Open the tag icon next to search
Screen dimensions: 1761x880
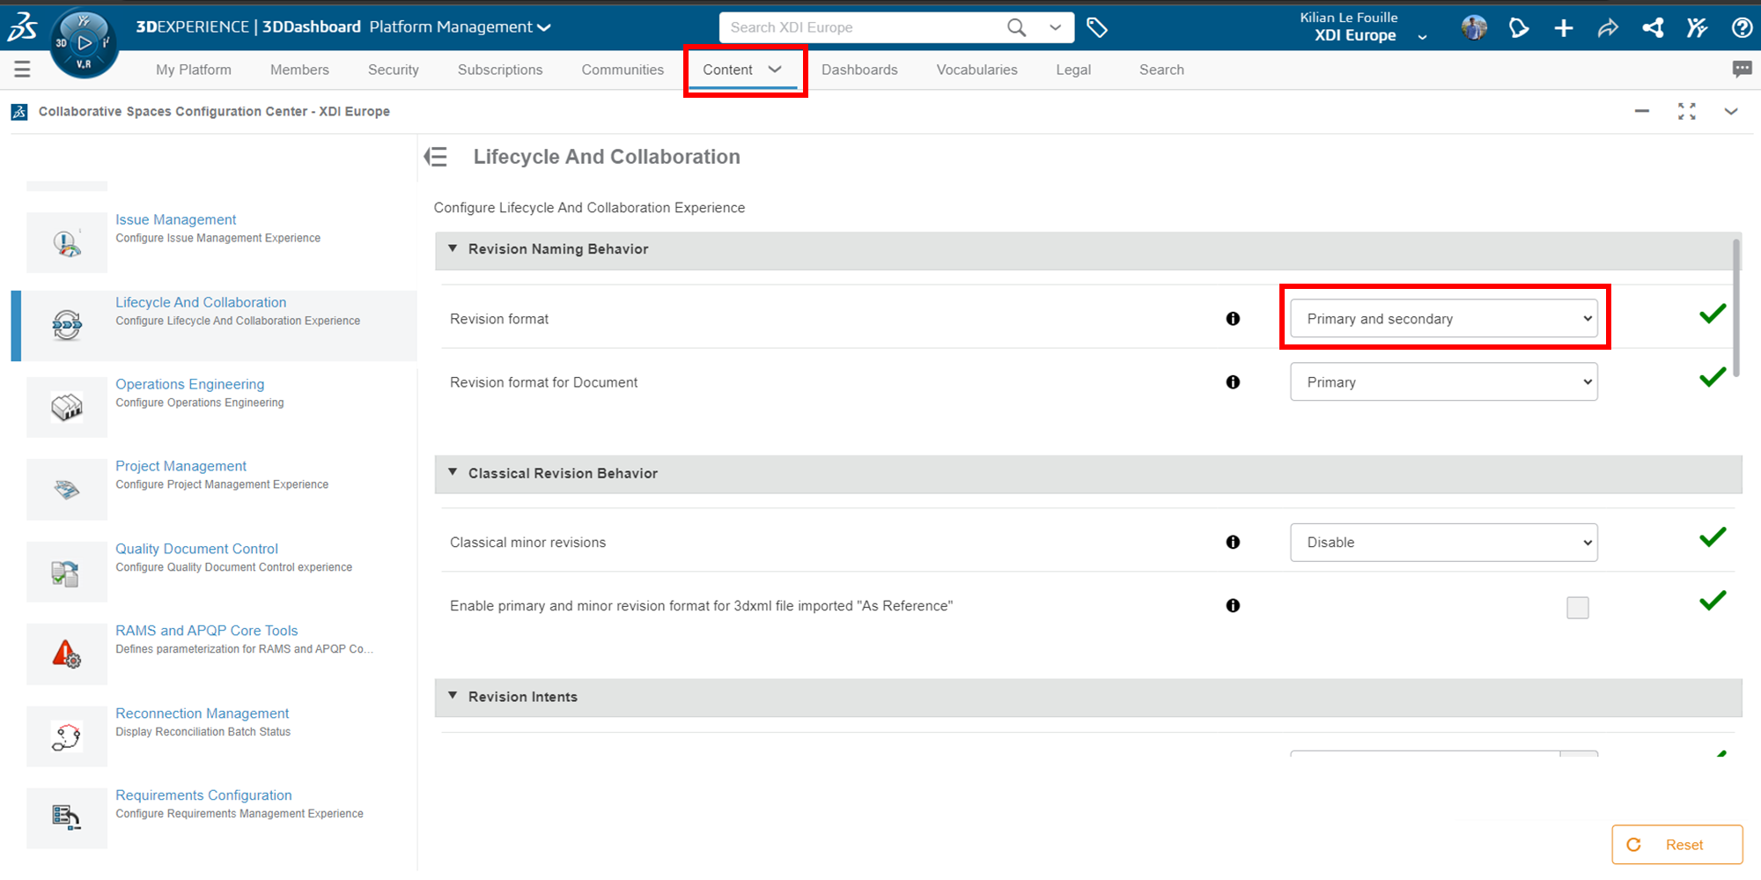1096,28
